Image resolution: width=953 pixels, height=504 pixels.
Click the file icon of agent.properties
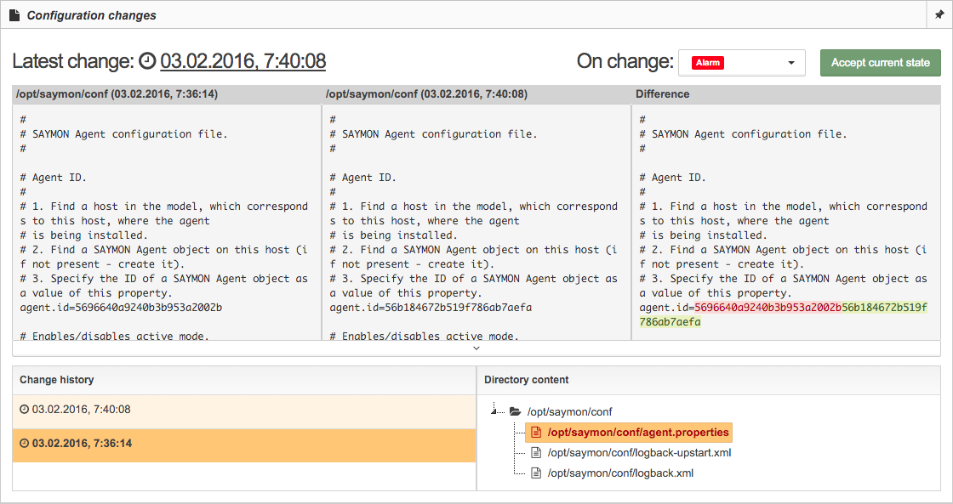click(535, 433)
